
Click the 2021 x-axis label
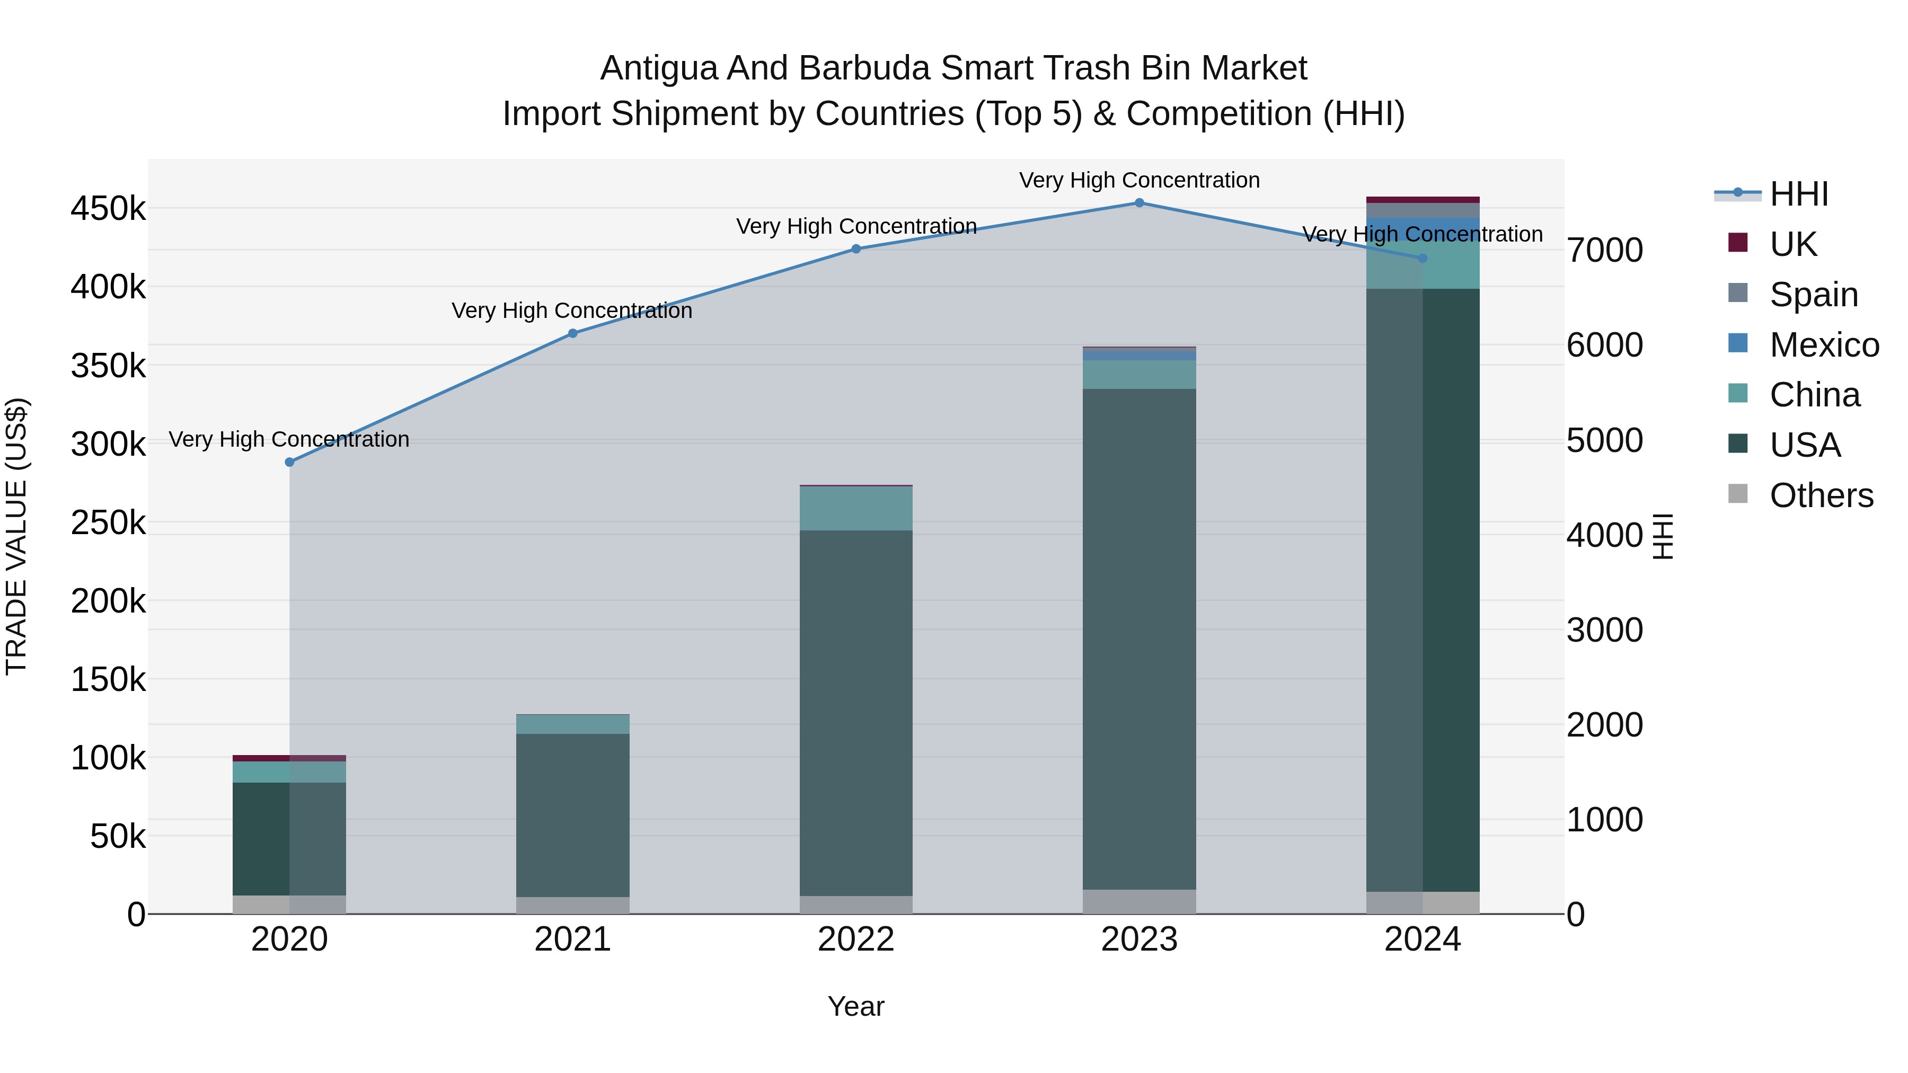[572, 939]
